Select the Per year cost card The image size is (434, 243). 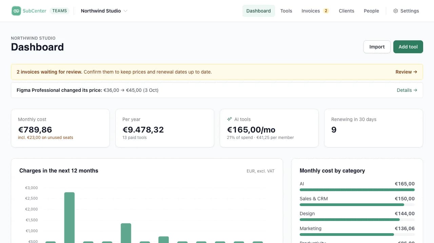(x=165, y=128)
